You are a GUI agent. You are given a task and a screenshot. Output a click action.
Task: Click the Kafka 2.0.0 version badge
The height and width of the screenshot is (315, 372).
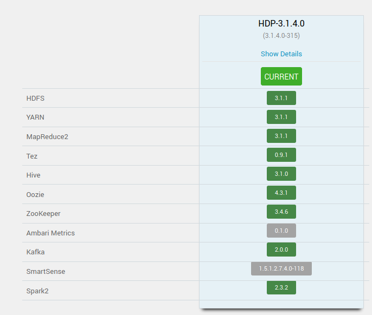281,250
